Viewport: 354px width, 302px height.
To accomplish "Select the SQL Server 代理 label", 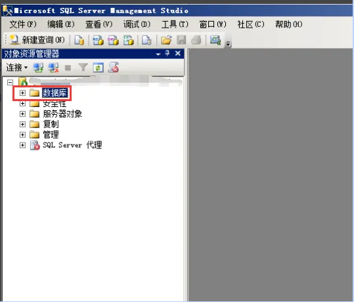I will (72, 145).
